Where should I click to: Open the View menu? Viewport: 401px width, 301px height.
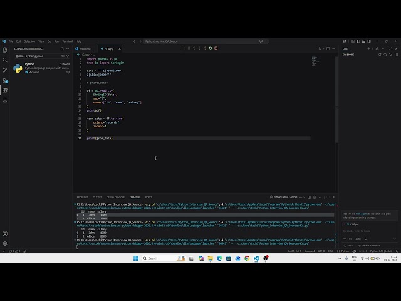tap(41, 41)
